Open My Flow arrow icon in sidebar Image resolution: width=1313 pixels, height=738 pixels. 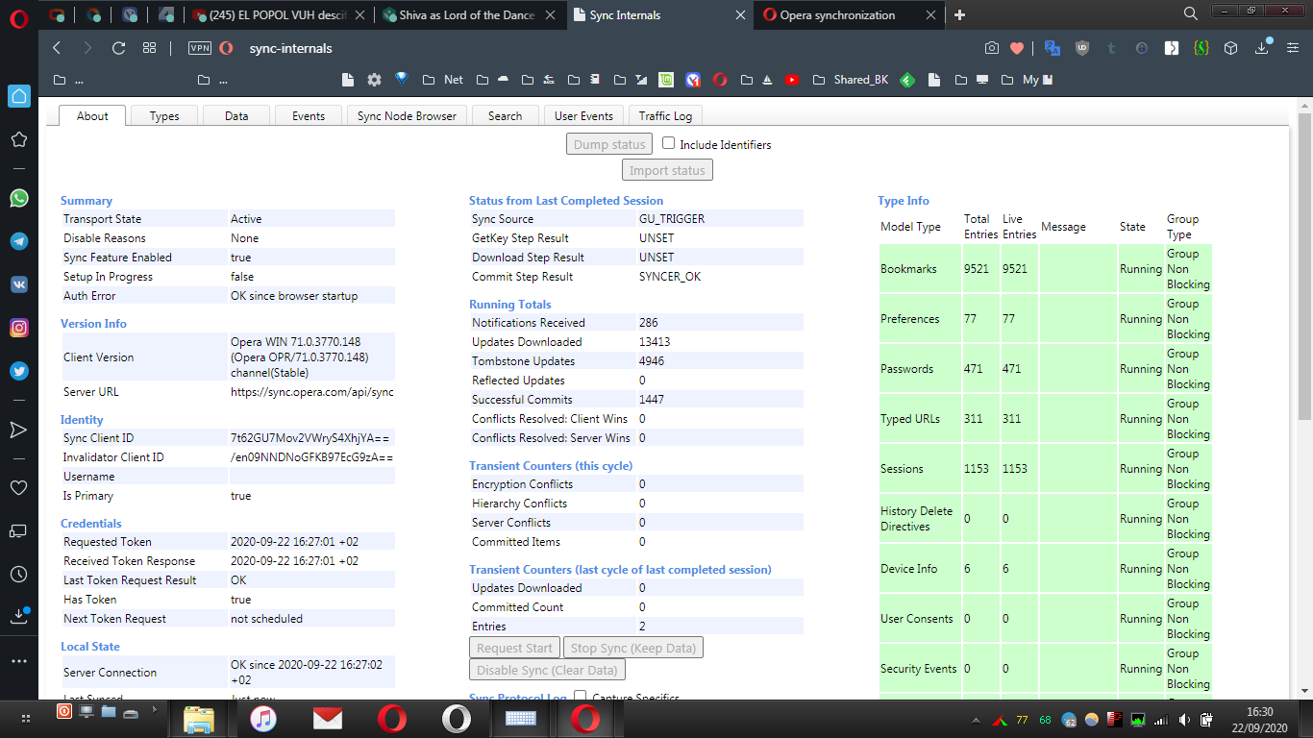tap(18, 430)
